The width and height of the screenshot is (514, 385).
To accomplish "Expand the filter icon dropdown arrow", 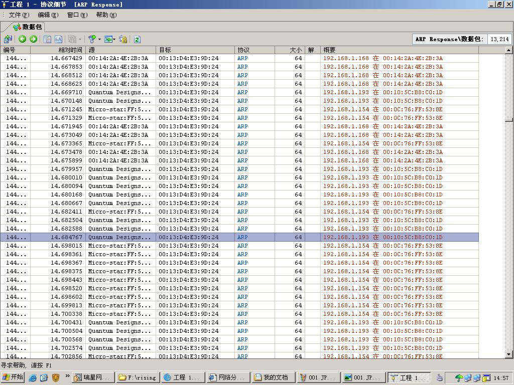I will [99, 39].
